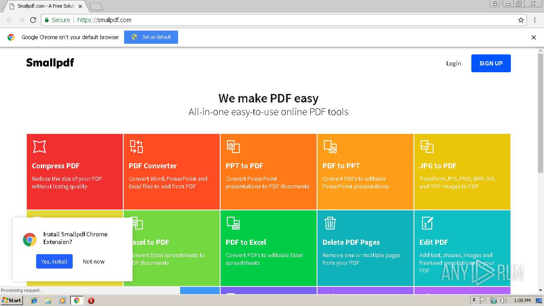This screenshot has width=544, height=306.
Task: Open the Delete PDF Pages title
Action: [351, 242]
